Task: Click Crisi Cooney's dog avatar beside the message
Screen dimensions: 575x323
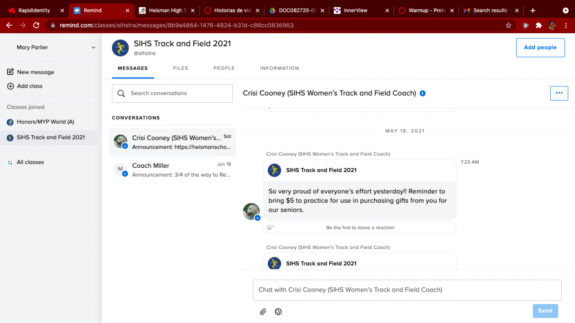Action: (251, 211)
